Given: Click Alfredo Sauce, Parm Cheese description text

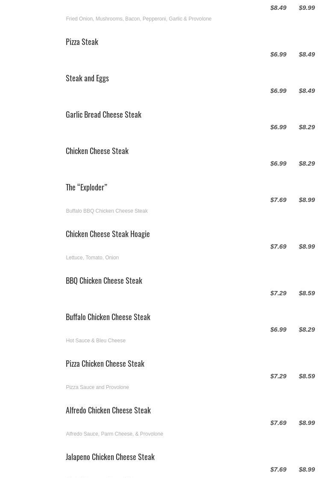Looking at the screenshot, I should click(x=115, y=434).
